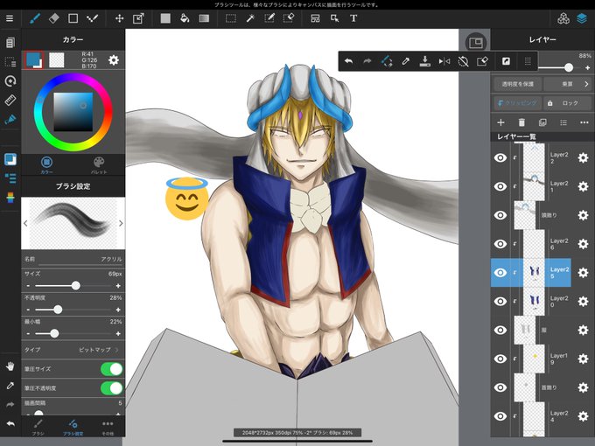Image resolution: width=595 pixels, height=446 pixels.
Task: Pick the Magic Wand tool
Action: [x=250, y=18]
